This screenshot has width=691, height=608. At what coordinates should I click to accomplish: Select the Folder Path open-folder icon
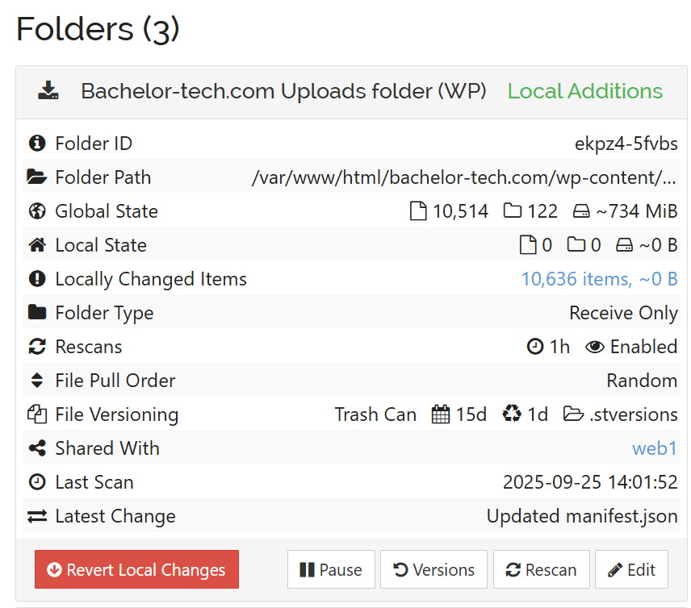[37, 177]
